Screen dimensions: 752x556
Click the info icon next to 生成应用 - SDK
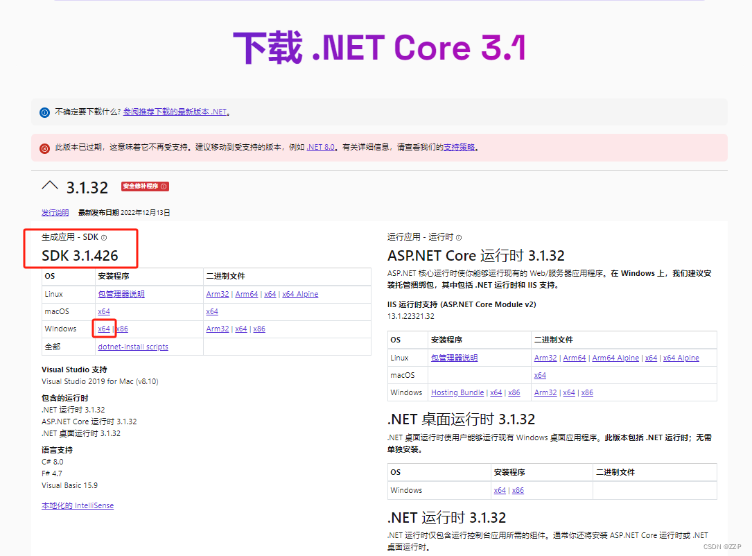(104, 238)
